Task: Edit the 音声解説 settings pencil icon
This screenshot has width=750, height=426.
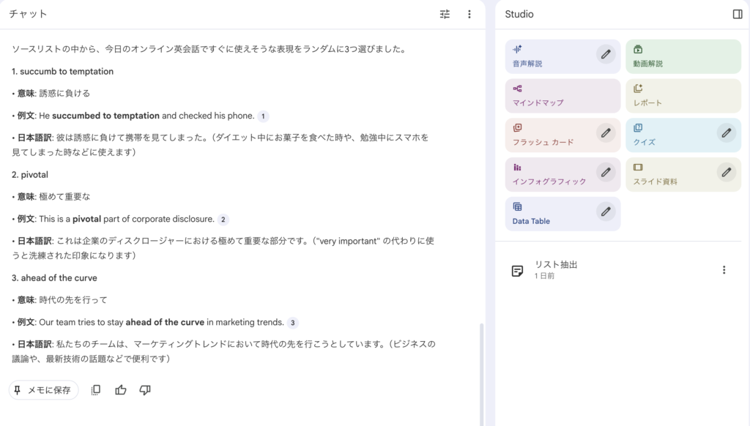Action: click(605, 53)
